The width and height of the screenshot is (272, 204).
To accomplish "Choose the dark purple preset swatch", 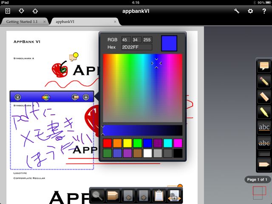I will coord(158,143).
